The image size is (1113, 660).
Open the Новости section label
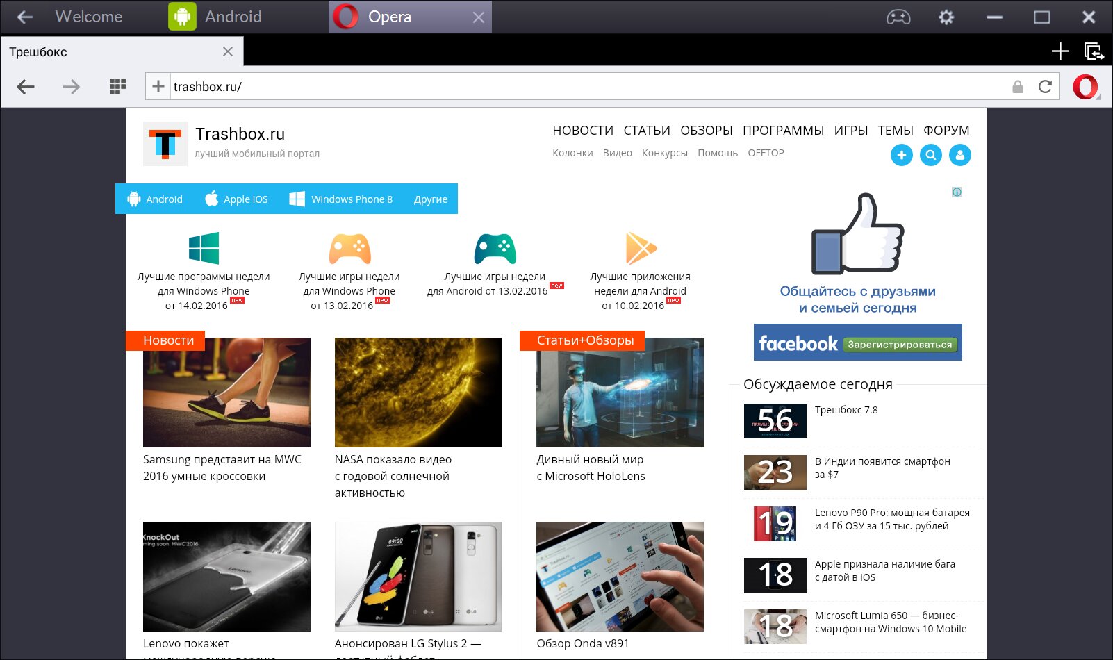pyautogui.click(x=165, y=340)
